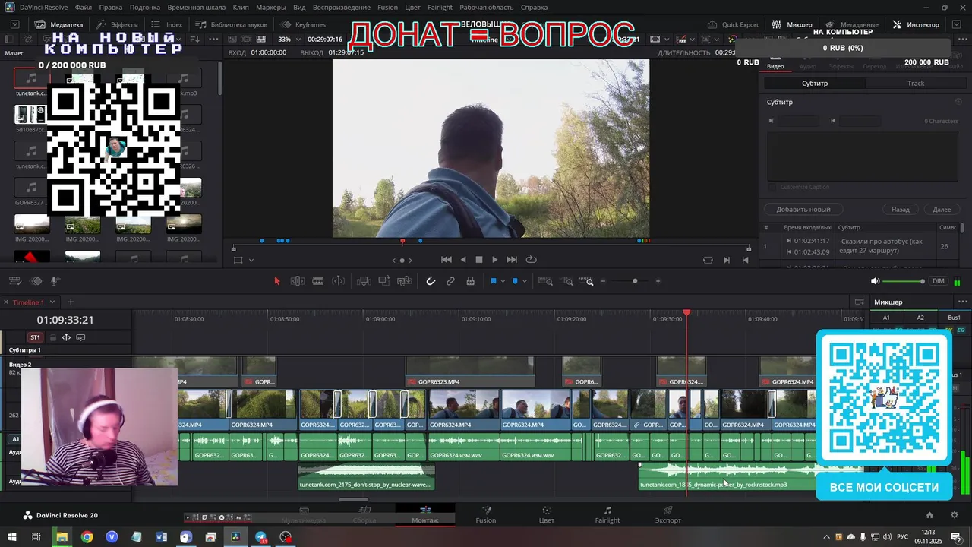
Task: Adjust the green monitor volume slider
Action: point(905,281)
